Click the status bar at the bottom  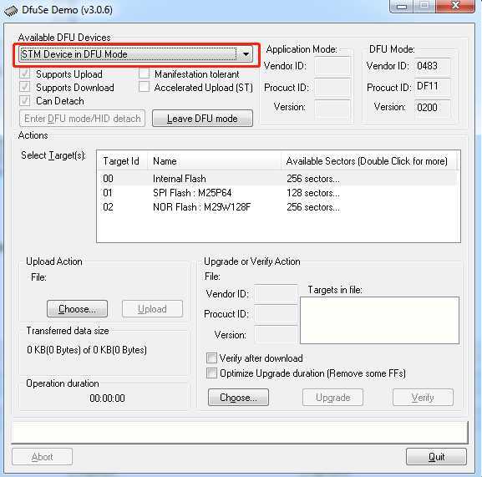pos(240,432)
